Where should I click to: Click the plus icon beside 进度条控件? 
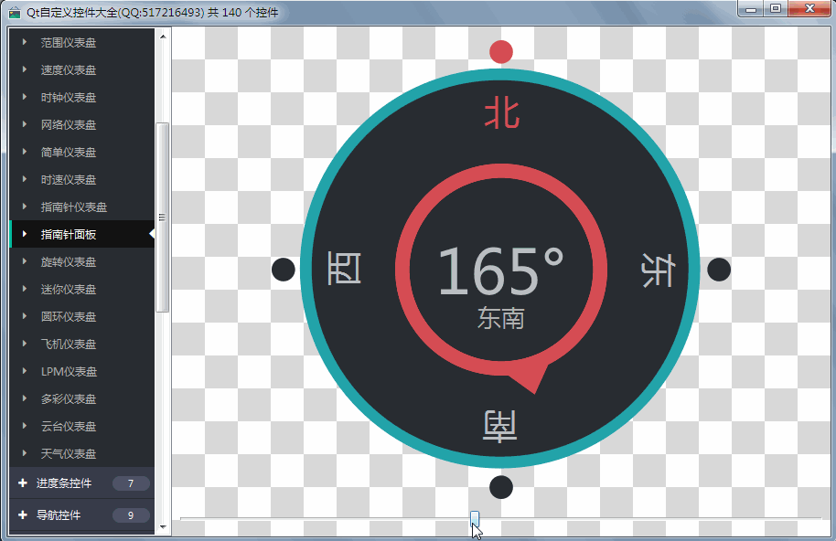pos(22,483)
